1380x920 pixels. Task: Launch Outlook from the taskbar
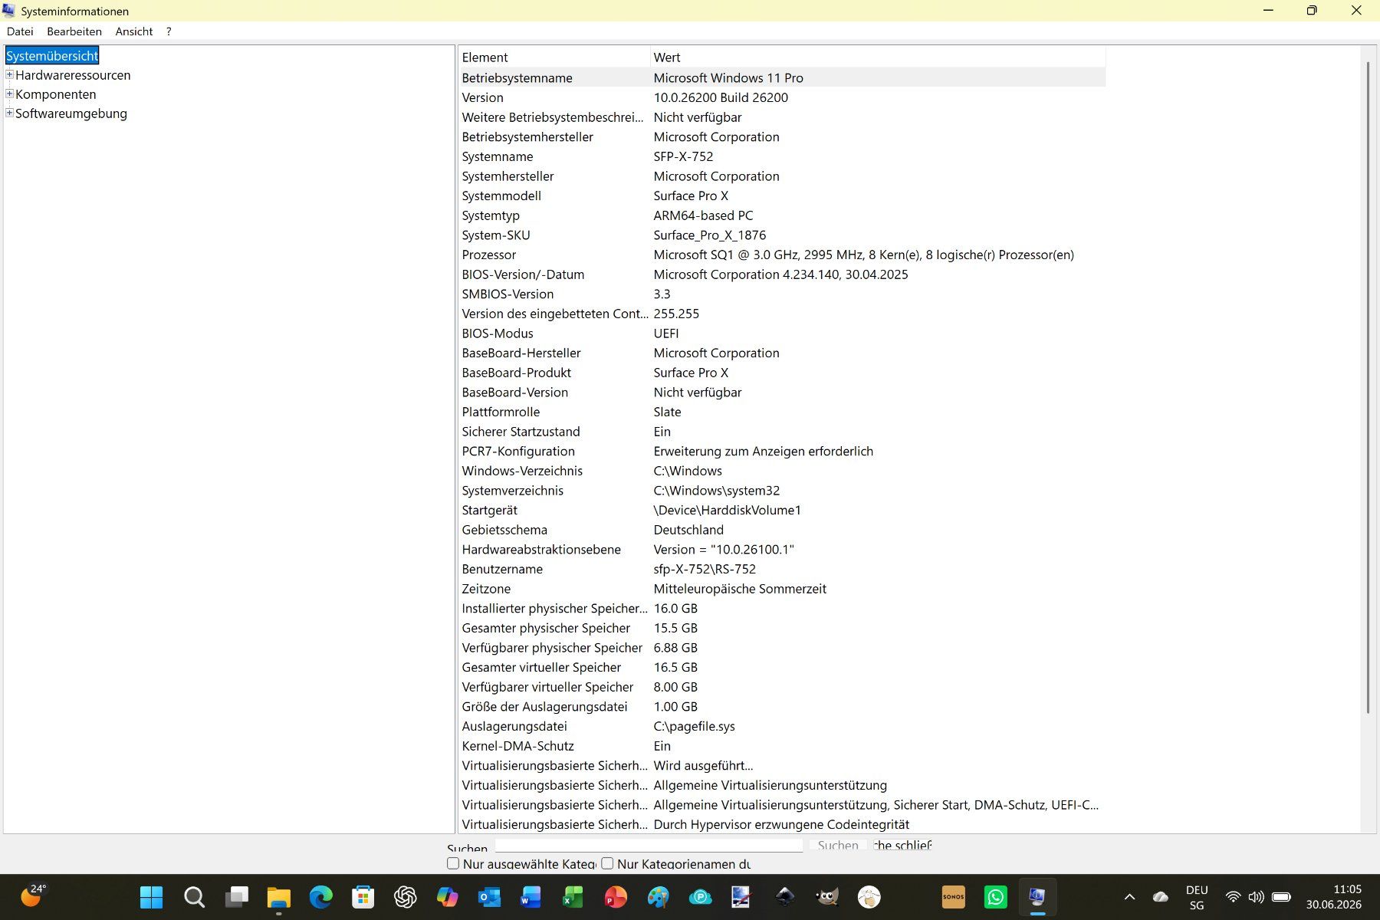point(489,897)
